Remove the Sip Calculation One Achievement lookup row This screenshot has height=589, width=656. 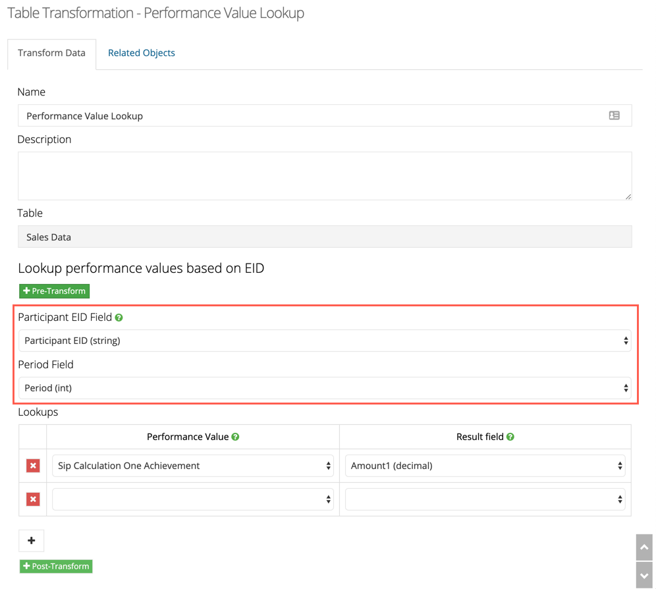(x=33, y=466)
